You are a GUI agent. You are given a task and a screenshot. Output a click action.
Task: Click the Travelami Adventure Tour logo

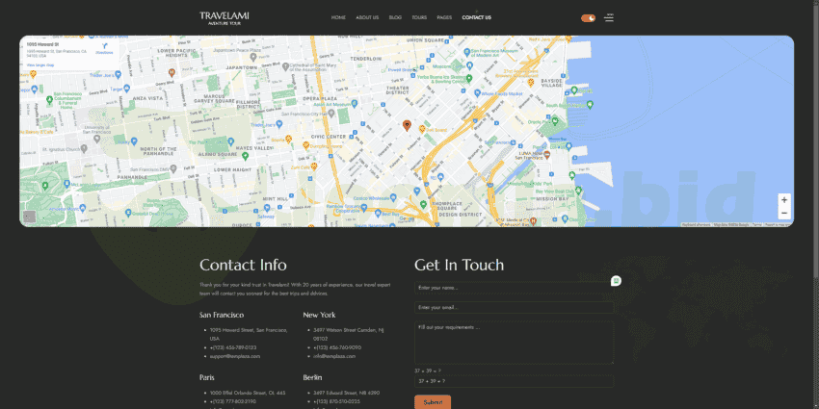click(x=223, y=16)
